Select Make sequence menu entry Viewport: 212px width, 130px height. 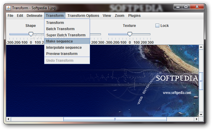tap(67, 41)
